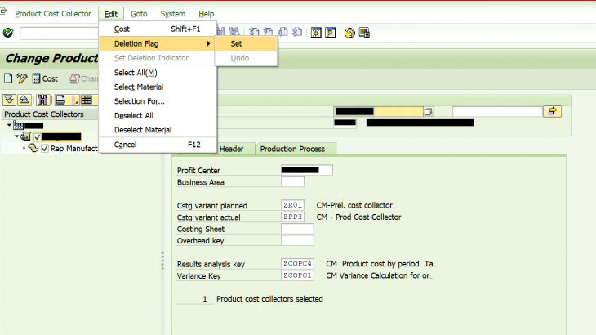The width and height of the screenshot is (596, 335).
Task: Click the factory plant icon in tree
Action: click(x=18, y=125)
